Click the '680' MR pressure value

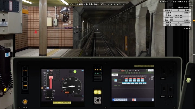click(x=51, y=70)
